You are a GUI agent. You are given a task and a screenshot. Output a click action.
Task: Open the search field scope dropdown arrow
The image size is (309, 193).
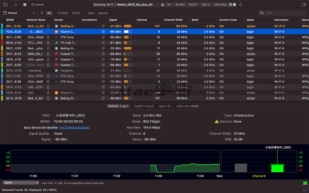tap(264, 13)
